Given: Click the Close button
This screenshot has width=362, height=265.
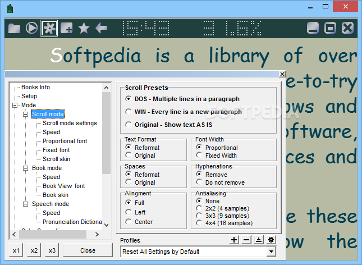Looking at the screenshot, I should 88,250.
